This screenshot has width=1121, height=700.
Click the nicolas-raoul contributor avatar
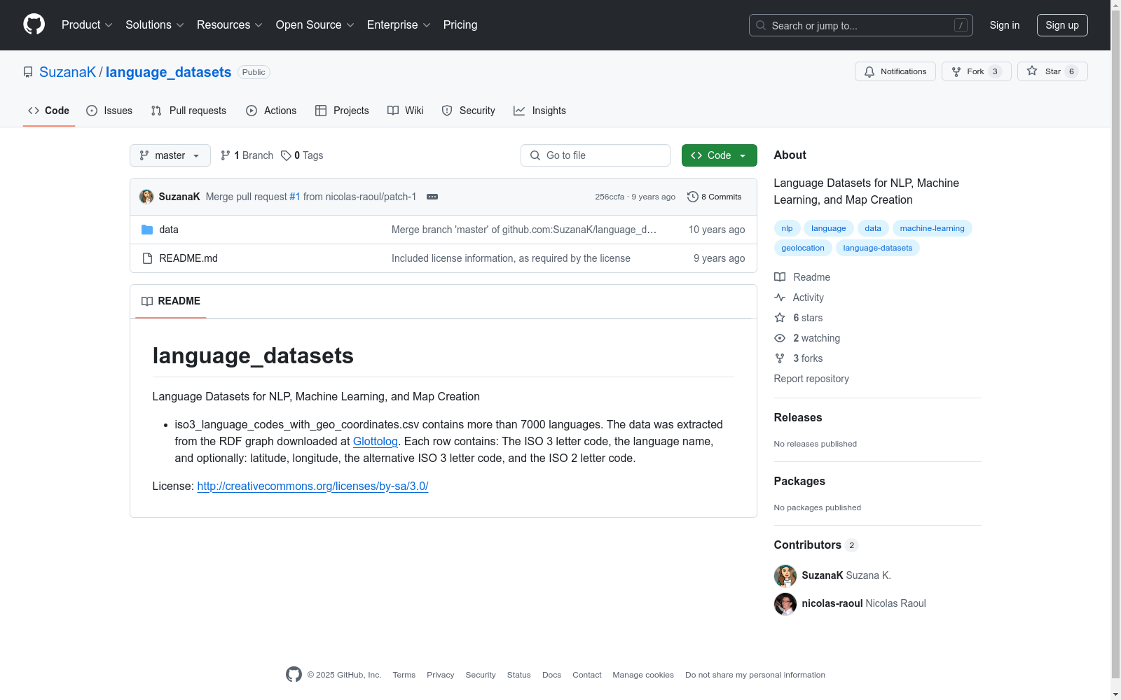(x=785, y=603)
